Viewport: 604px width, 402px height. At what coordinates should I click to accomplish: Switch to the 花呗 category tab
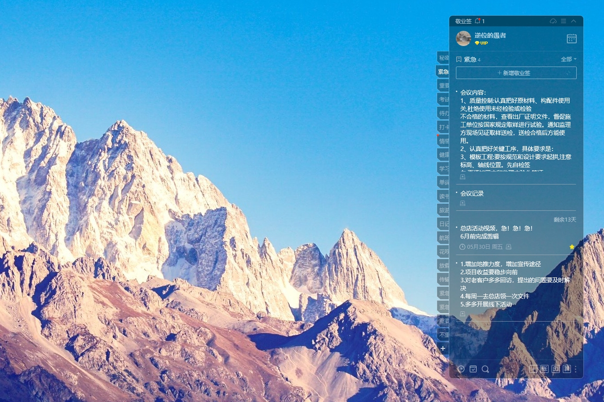point(443,251)
